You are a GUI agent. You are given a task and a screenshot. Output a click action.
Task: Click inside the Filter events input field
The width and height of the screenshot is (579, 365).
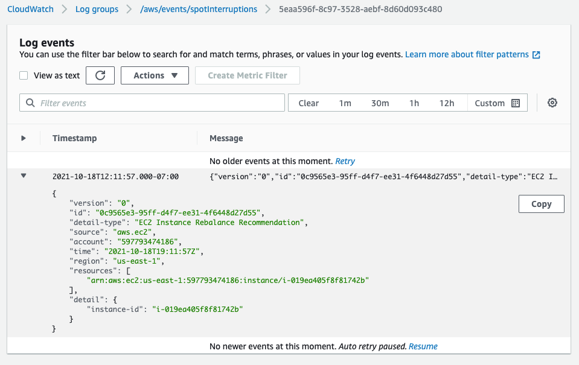pyautogui.click(x=151, y=103)
